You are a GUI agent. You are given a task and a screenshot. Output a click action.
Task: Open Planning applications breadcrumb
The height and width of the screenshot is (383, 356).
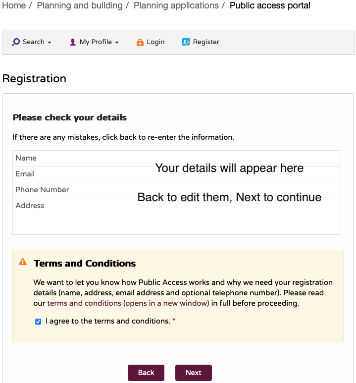(176, 6)
